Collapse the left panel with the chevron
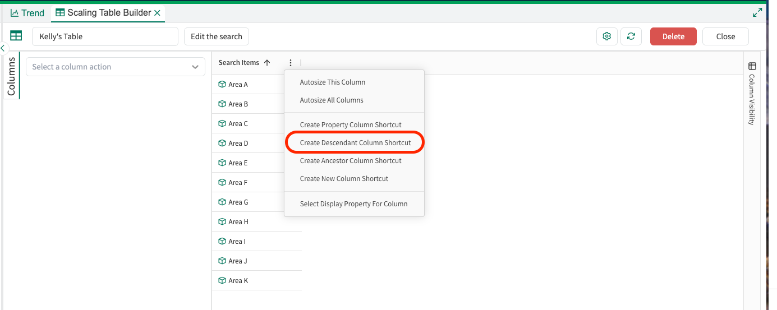Viewport: 777px width, 310px height. [x=3, y=48]
